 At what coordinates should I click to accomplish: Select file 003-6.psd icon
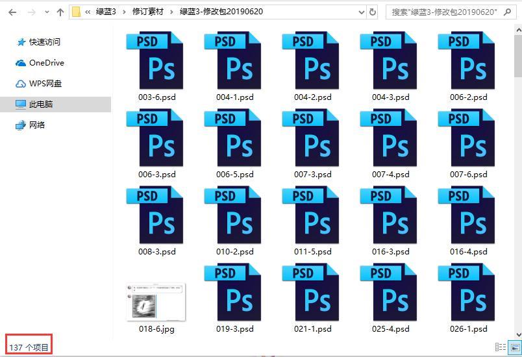(155, 60)
